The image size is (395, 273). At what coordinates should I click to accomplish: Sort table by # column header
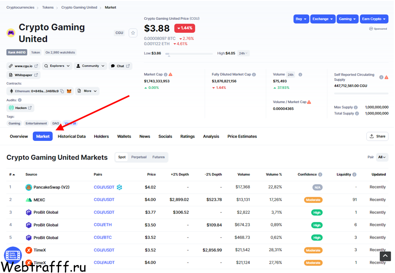coord(12,175)
